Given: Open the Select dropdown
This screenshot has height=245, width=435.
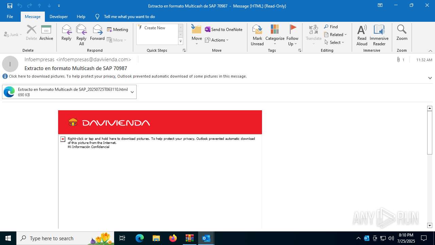Looking at the screenshot, I should (x=334, y=43).
